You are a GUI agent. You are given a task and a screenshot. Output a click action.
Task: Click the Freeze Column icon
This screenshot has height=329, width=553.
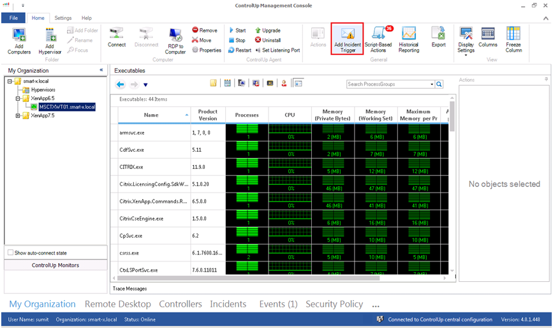513,40
